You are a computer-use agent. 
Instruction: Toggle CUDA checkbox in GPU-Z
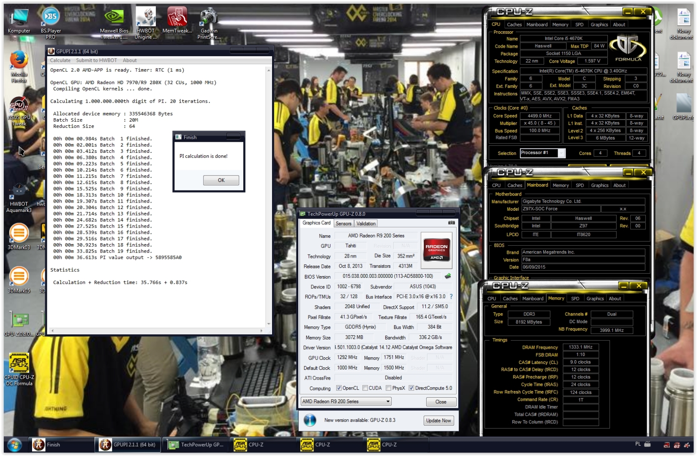tap(365, 388)
